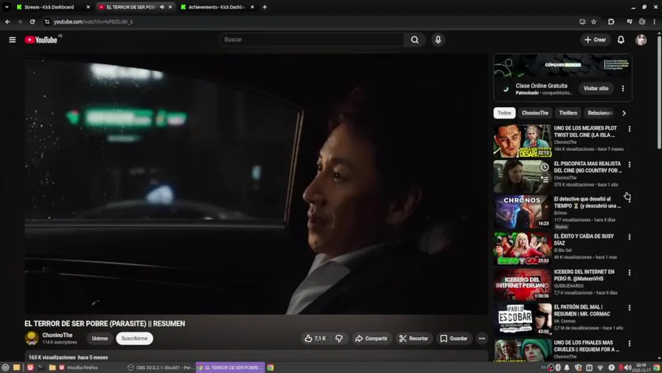Open the notifications bell

[621, 40]
